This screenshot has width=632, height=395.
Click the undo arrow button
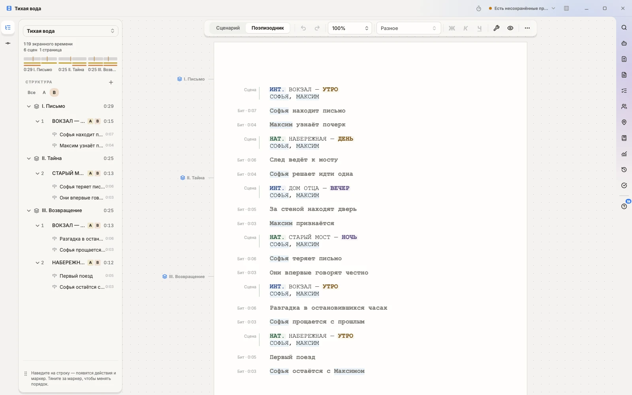pyautogui.click(x=303, y=28)
